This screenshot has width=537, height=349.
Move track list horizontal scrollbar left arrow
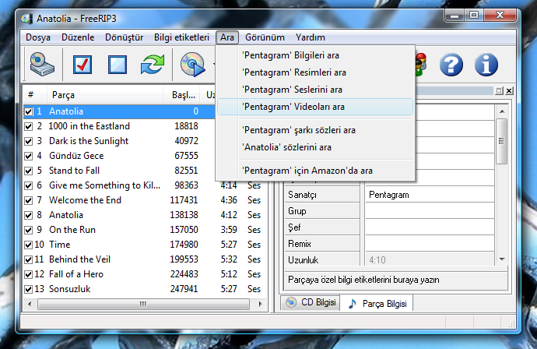(30, 304)
